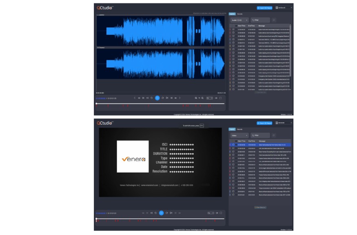Click Export QC Report in the upper window
Screen dimensions: 357x235
(264, 8)
